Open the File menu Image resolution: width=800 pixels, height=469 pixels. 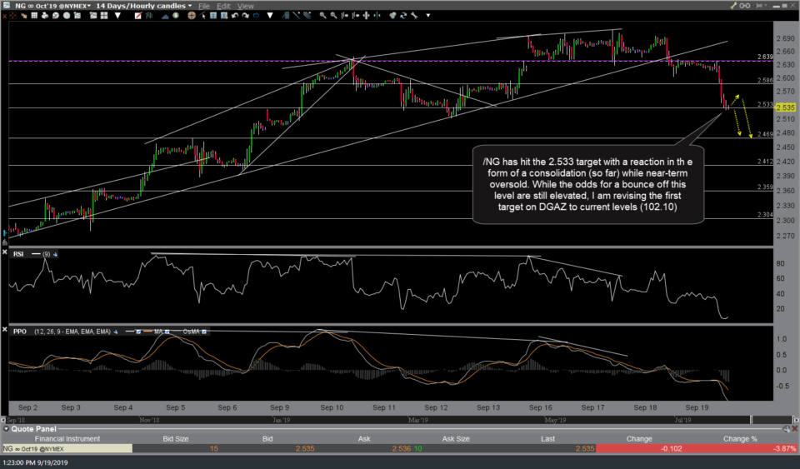pos(204,6)
